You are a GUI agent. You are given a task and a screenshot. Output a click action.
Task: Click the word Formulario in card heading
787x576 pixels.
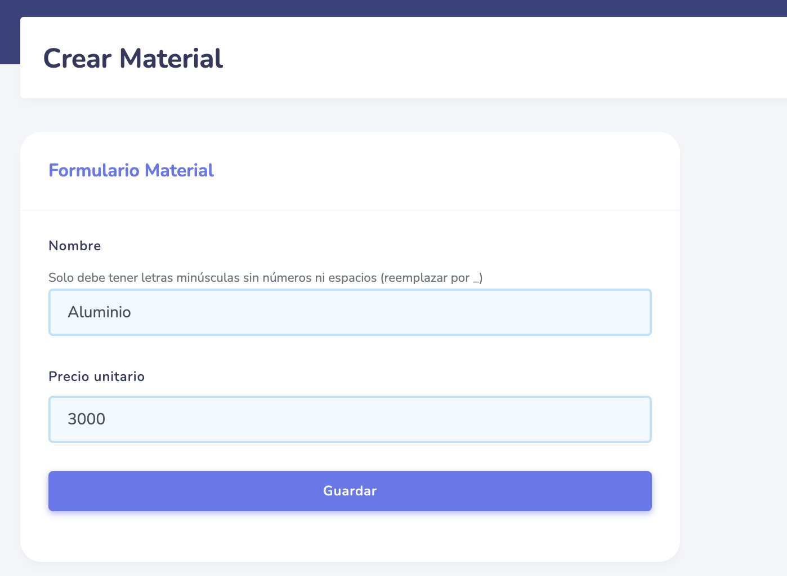tap(94, 170)
